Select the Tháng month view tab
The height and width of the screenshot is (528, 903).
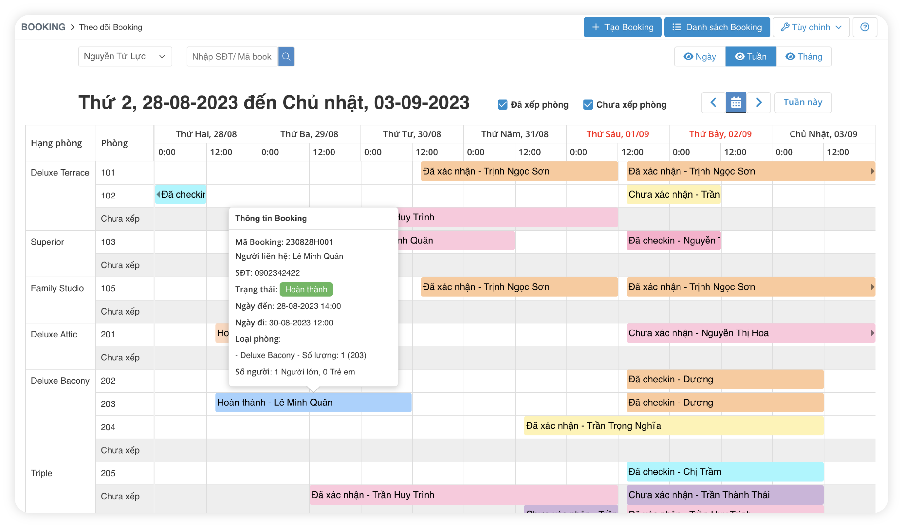803,57
